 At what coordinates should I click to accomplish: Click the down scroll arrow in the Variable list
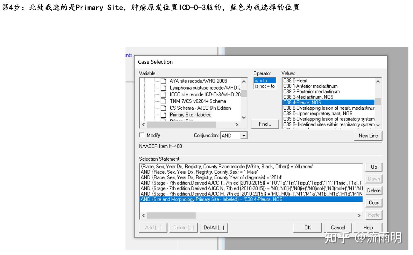[244, 118]
